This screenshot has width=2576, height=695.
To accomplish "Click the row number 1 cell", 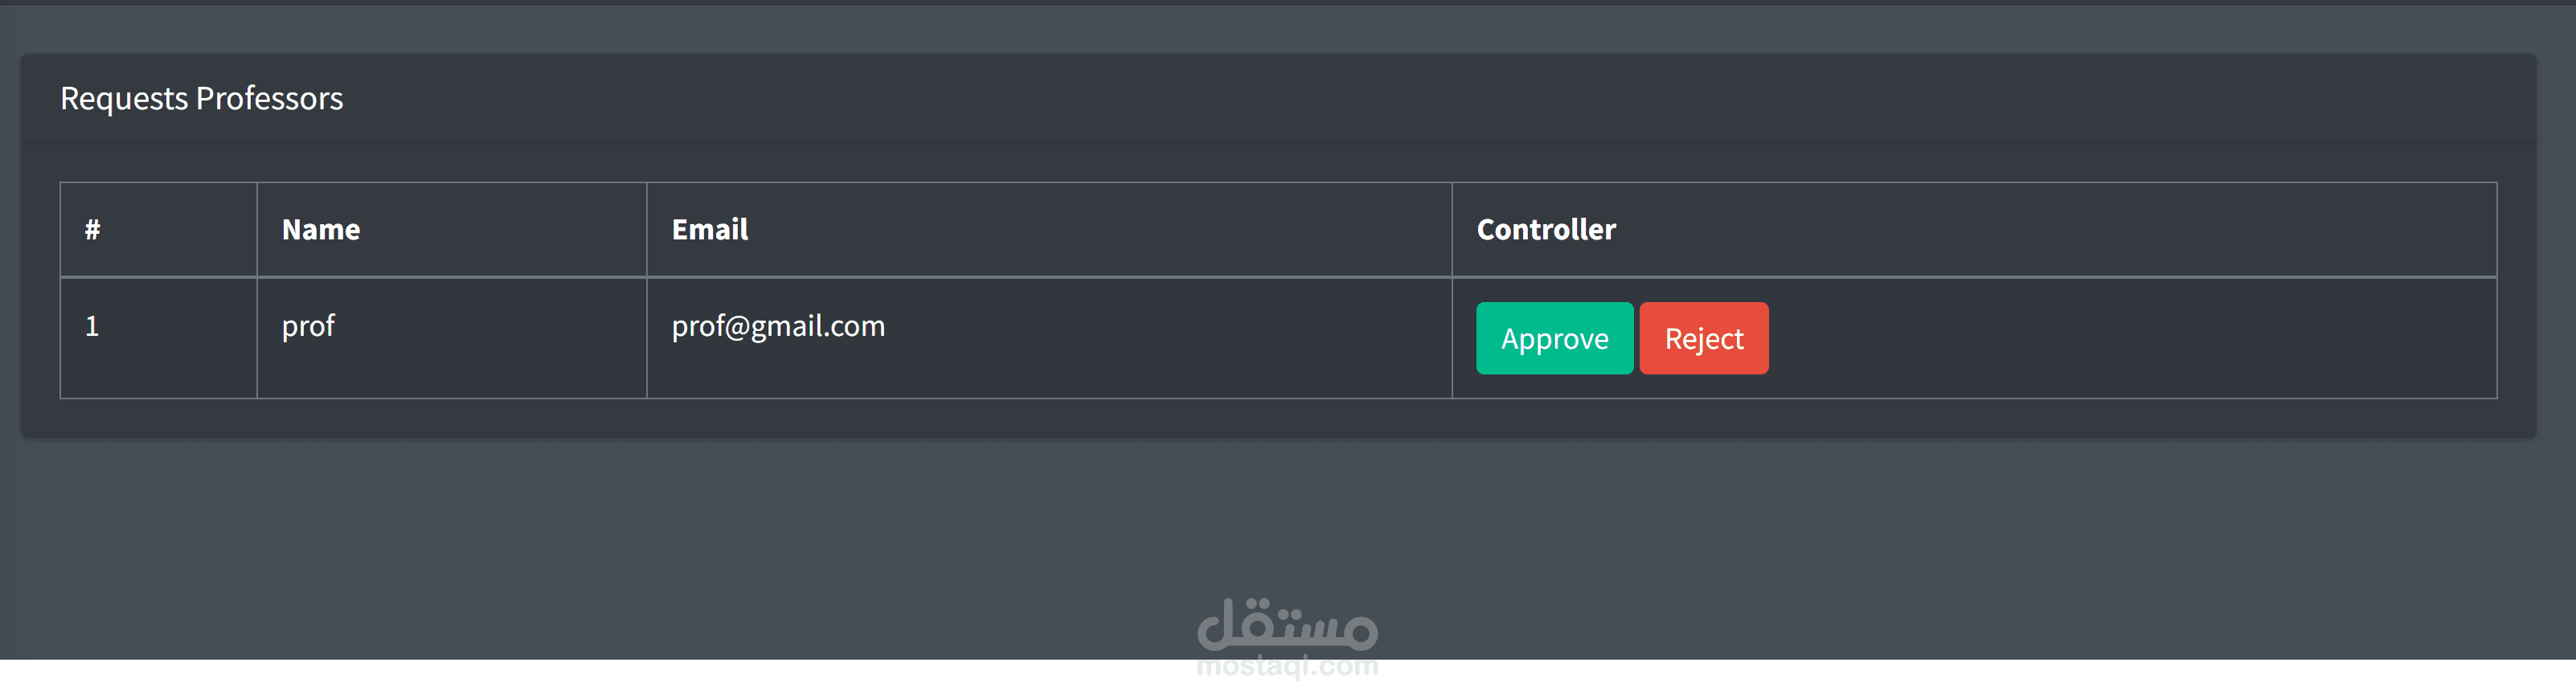I will click(158, 337).
